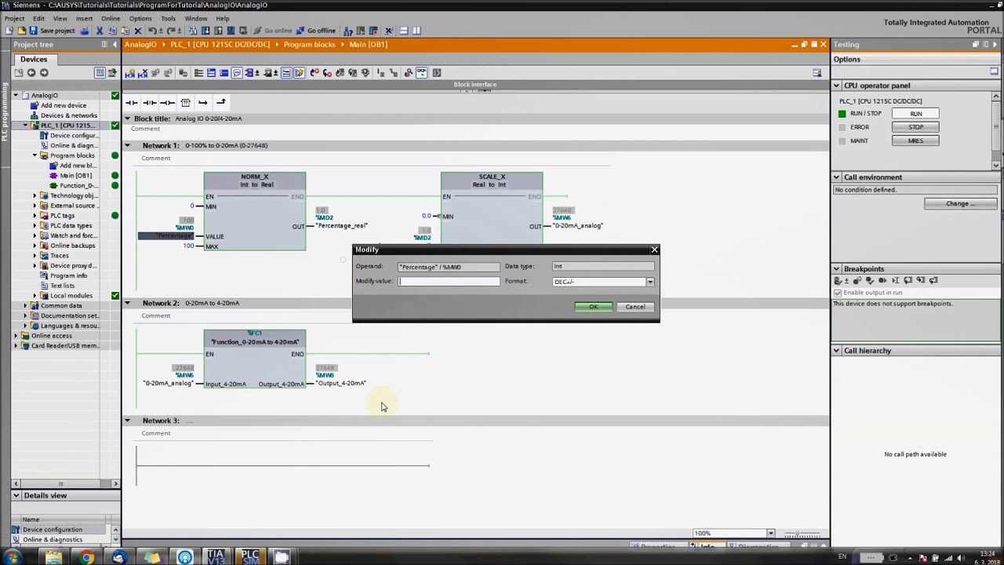Insert a normally closed contact

pyautogui.click(x=149, y=102)
